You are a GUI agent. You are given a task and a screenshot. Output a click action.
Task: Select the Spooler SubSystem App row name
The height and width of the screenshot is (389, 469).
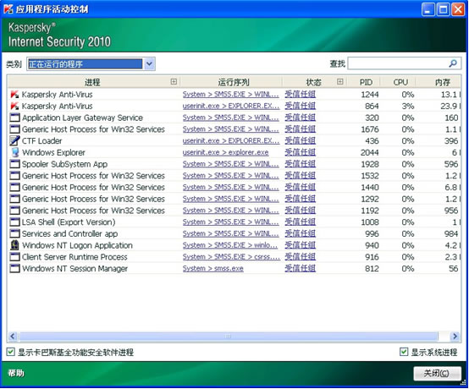(64, 164)
